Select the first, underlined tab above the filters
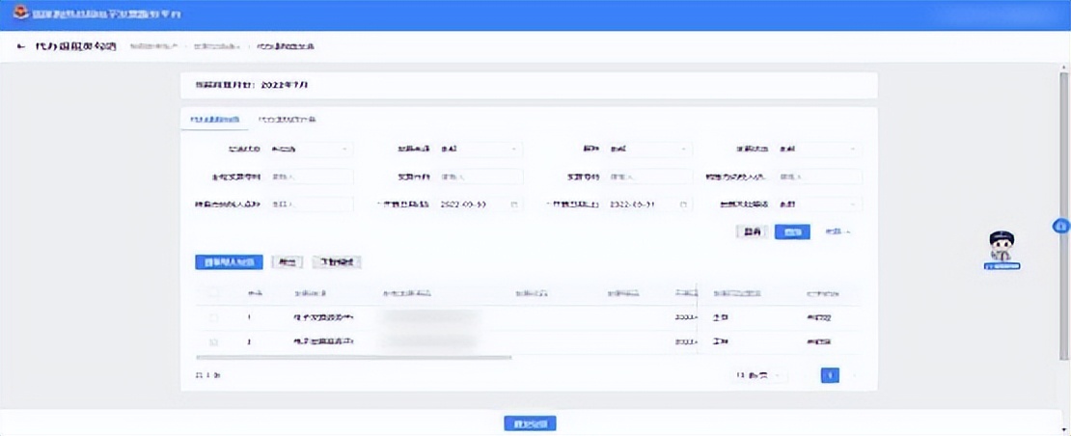Image resolution: width=1071 pixels, height=436 pixels. (214, 120)
